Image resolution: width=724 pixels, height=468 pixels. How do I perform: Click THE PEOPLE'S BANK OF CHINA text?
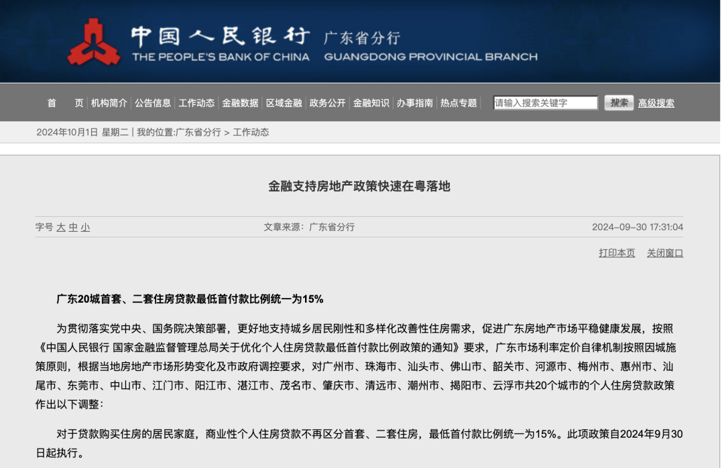(221, 57)
